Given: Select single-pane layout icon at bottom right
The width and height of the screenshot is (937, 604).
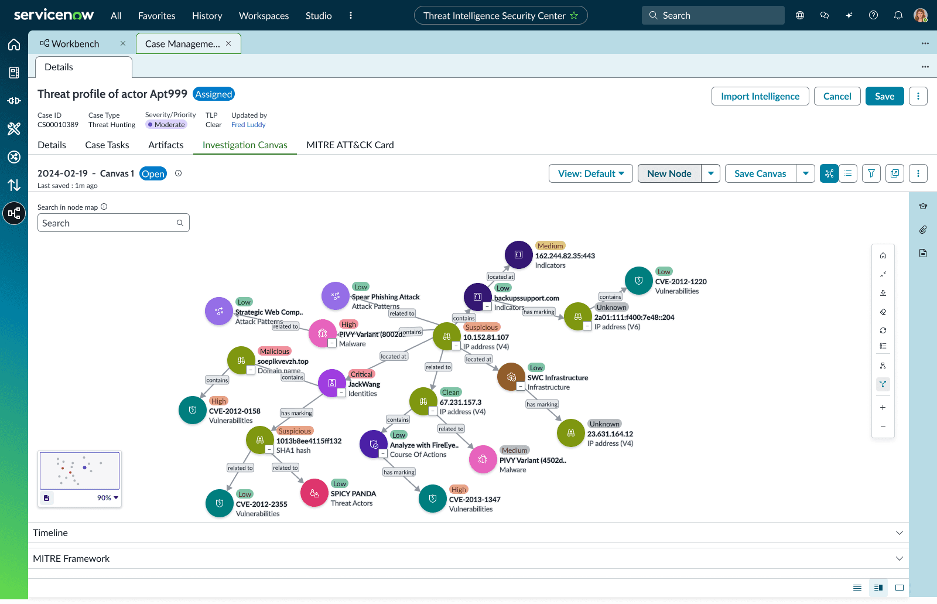Looking at the screenshot, I should tap(900, 588).
